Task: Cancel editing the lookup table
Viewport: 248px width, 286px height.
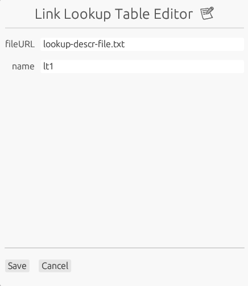Action: (55, 266)
